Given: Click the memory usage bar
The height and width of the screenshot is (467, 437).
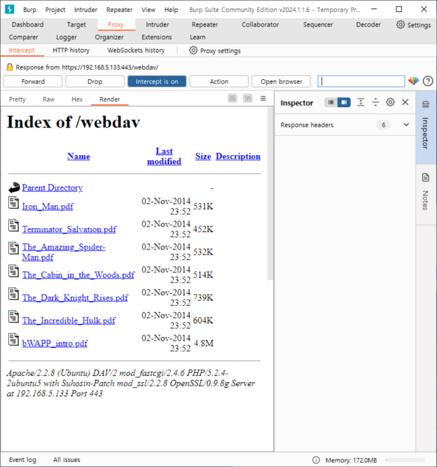Looking at the screenshot, I should tap(405, 460).
